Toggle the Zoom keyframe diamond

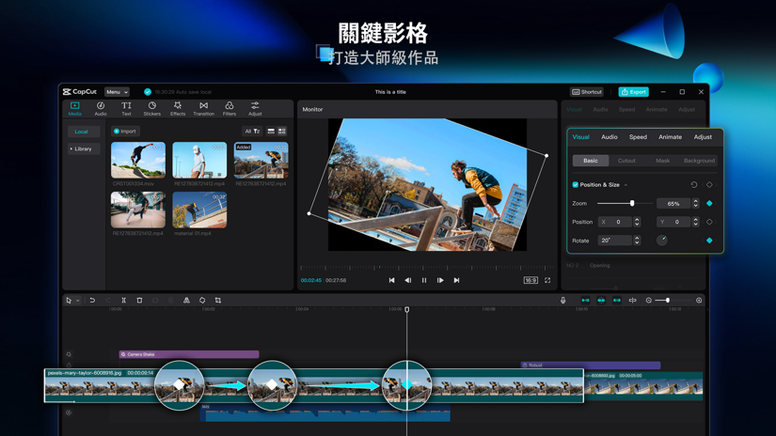click(709, 203)
